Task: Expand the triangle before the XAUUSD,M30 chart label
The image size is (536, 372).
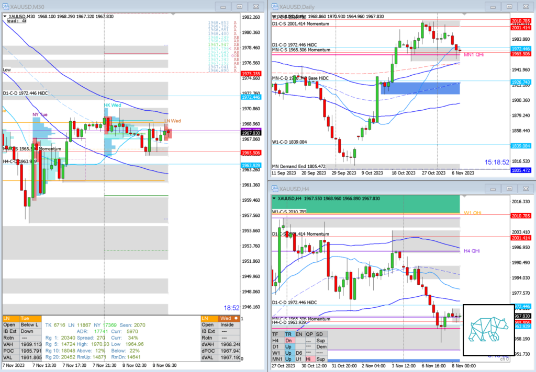Action: coord(5,16)
